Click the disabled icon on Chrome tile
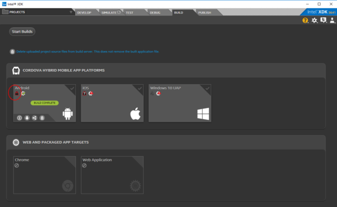Screen dimensions: 337x207 click(x=17, y=165)
